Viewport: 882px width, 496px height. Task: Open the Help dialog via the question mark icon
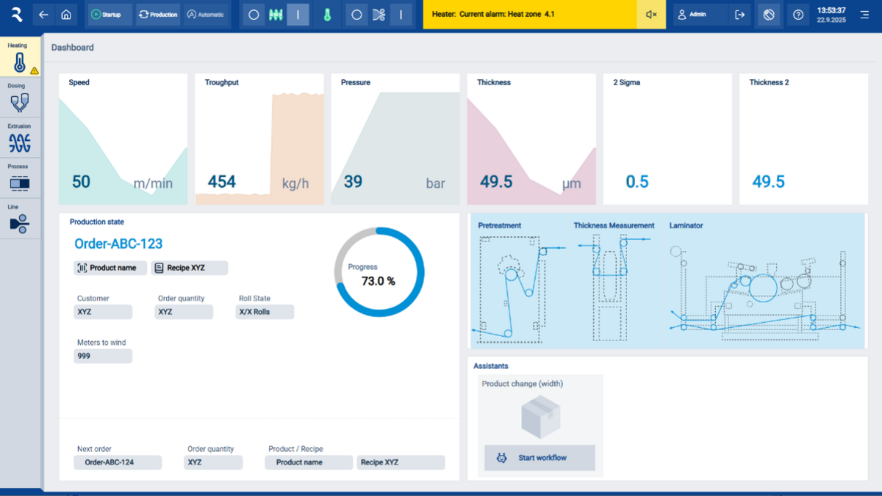point(798,14)
